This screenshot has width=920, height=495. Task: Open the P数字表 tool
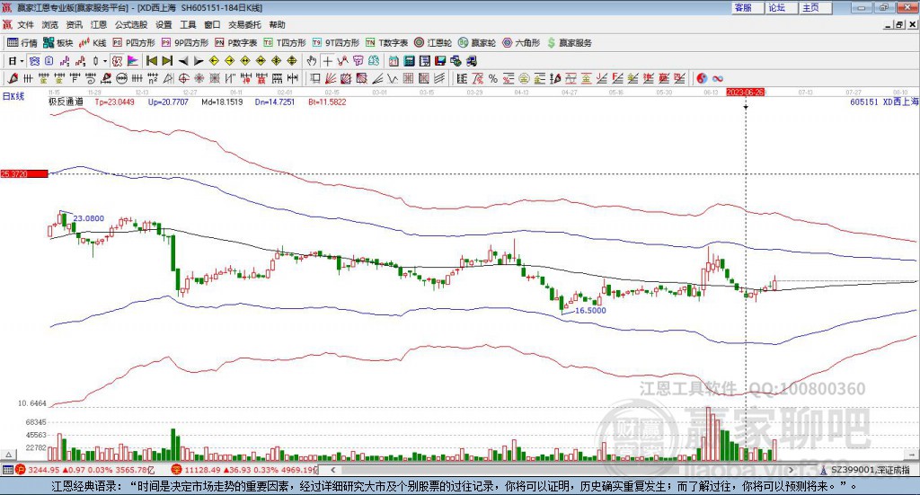236,43
